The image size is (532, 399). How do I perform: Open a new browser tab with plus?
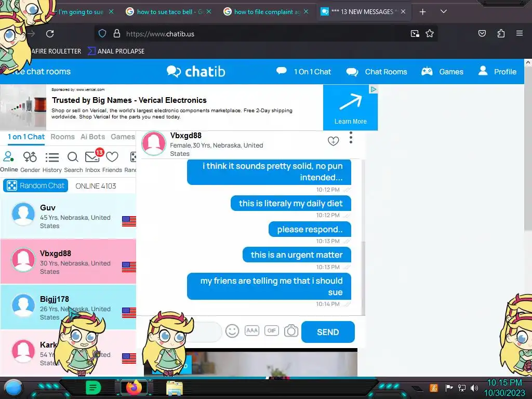(422, 12)
